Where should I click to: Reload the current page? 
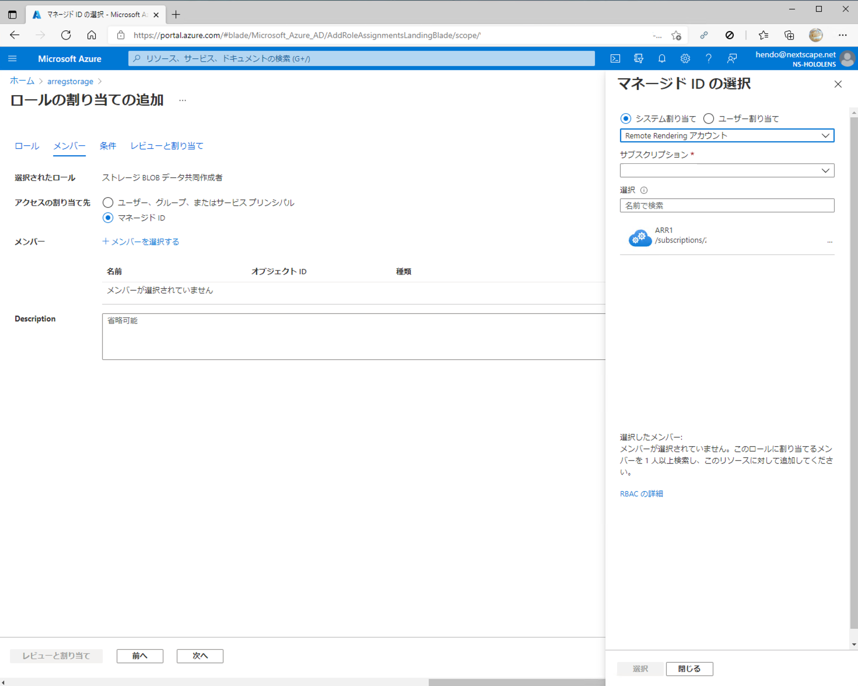click(66, 35)
